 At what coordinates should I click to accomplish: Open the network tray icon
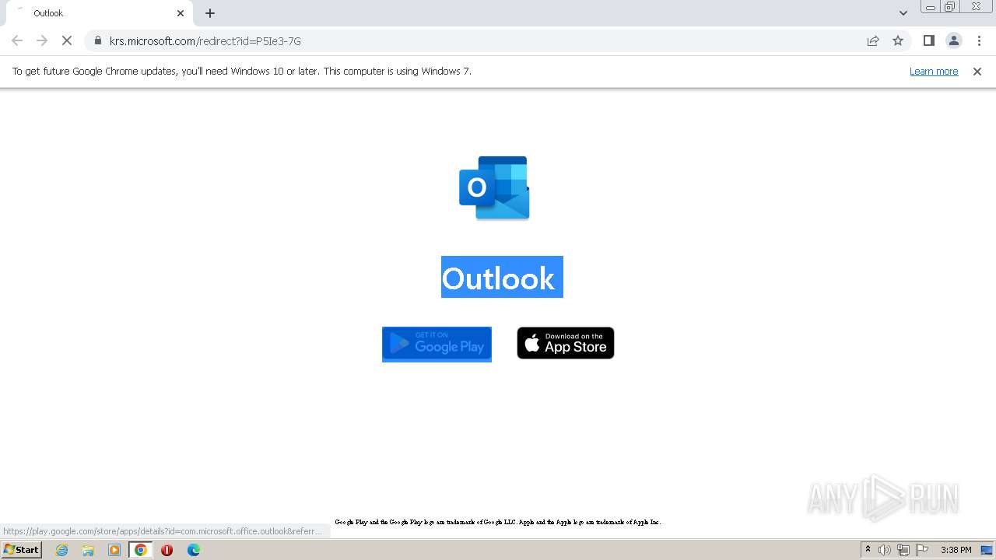click(x=903, y=550)
